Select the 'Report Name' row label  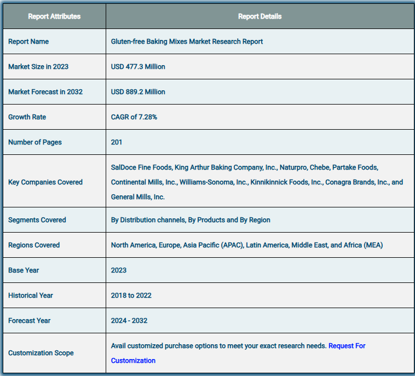[28, 42]
